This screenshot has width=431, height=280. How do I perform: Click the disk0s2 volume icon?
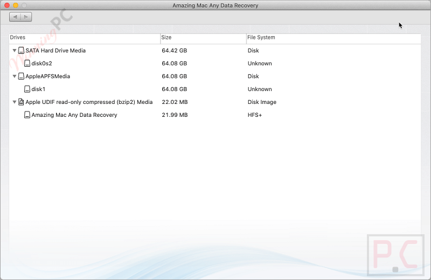(27, 63)
